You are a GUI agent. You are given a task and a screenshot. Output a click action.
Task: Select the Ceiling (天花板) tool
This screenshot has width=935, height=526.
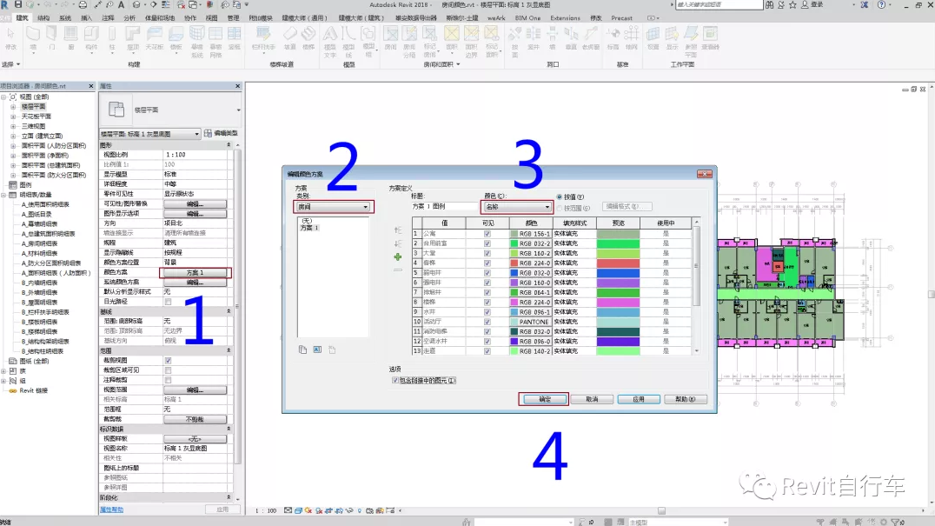click(154, 40)
